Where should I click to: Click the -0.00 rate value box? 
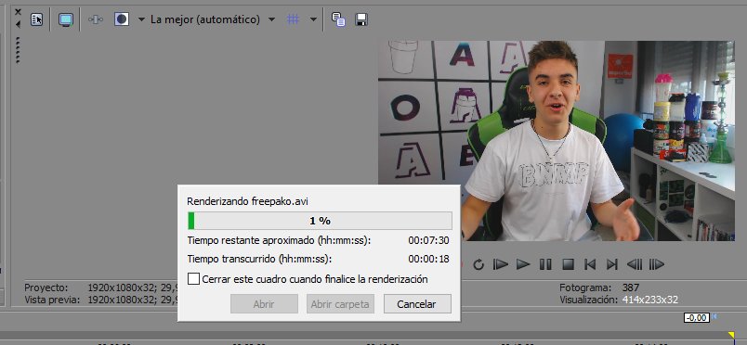[697, 318]
